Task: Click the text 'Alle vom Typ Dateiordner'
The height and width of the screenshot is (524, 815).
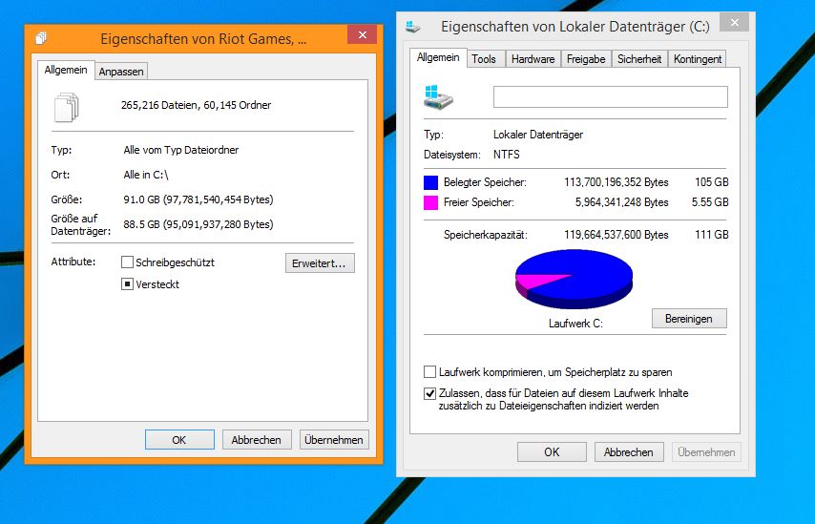Action: [181, 150]
